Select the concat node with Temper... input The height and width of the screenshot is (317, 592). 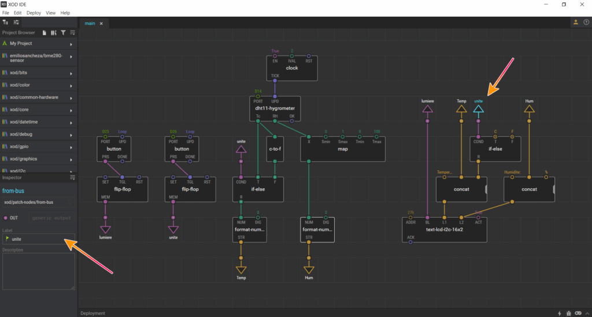(461, 189)
